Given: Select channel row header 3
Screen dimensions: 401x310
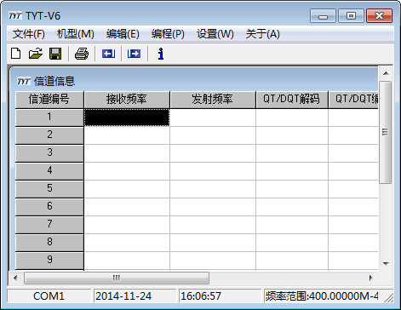Looking at the screenshot, I should pyautogui.click(x=49, y=153).
